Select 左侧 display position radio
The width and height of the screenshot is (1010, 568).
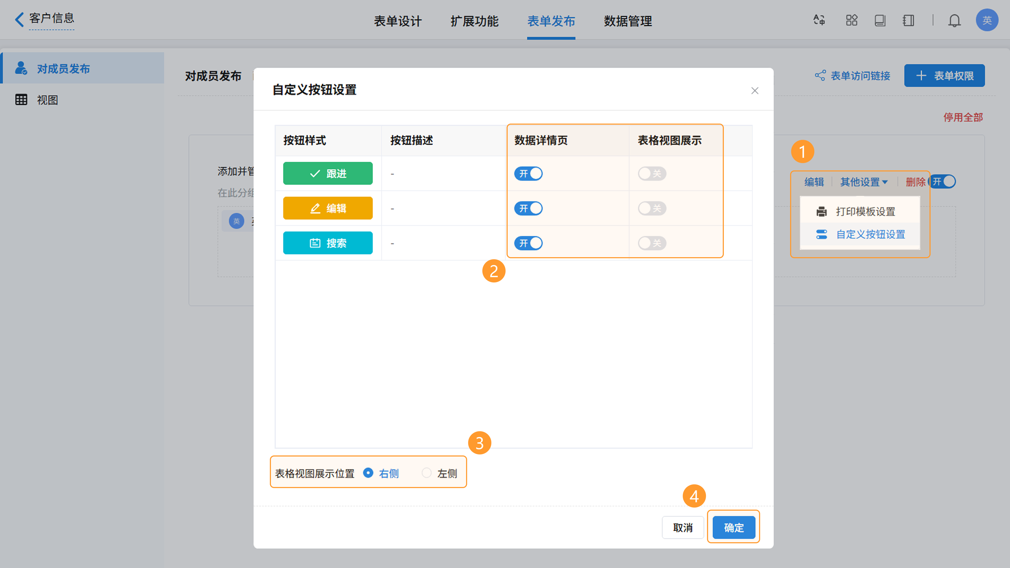(x=427, y=473)
